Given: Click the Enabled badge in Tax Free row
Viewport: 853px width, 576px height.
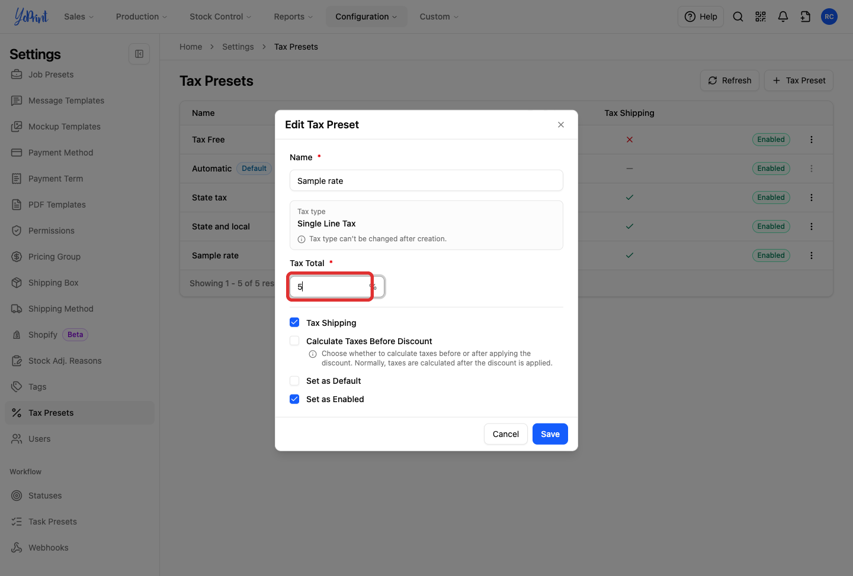Looking at the screenshot, I should click(x=771, y=140).
